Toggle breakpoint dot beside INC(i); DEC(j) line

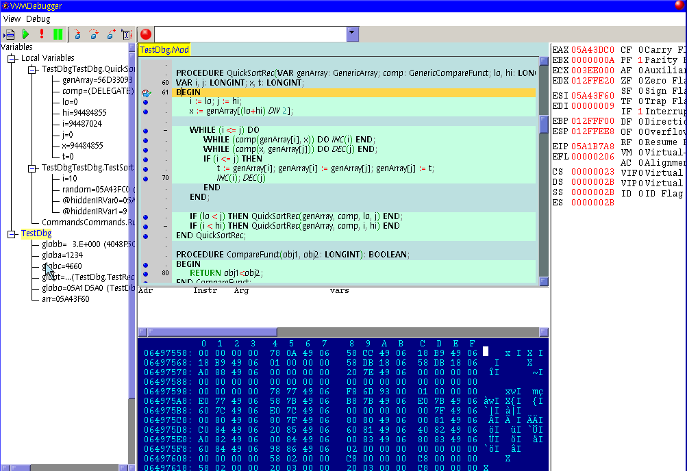click(145, 178)
